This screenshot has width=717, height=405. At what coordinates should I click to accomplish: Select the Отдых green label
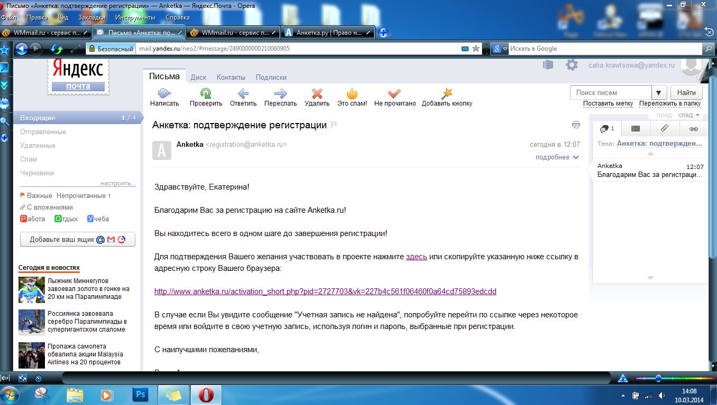(x=66, y=219)
